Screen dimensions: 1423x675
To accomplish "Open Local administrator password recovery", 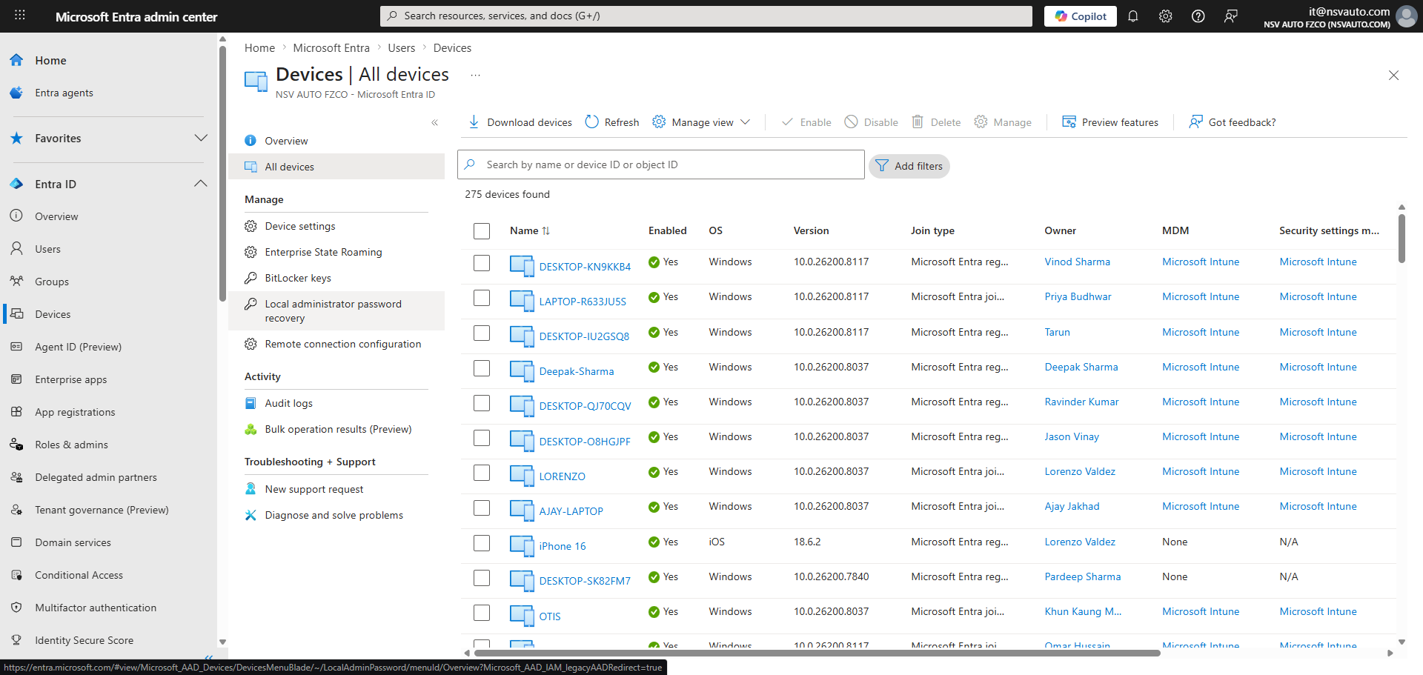I will [336, 311].
